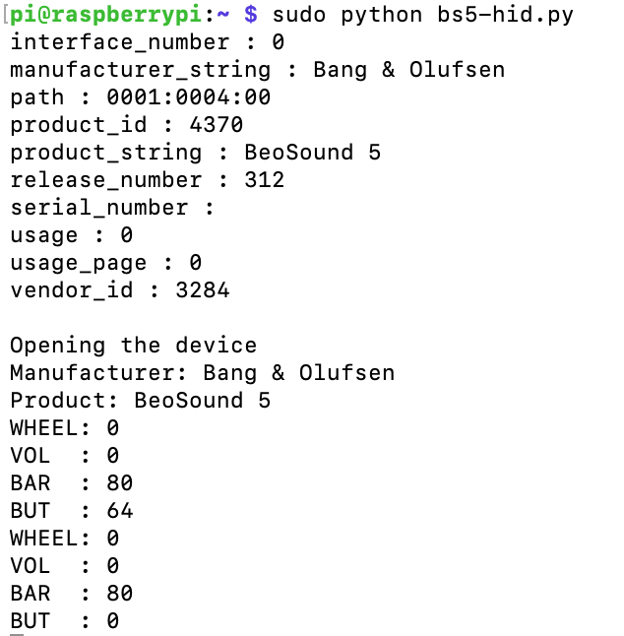Image resolution: width=624 pixels, height=636 pixels.
Task: Click the dollar sign prompt symbol
Action: (x=251, y=15)
